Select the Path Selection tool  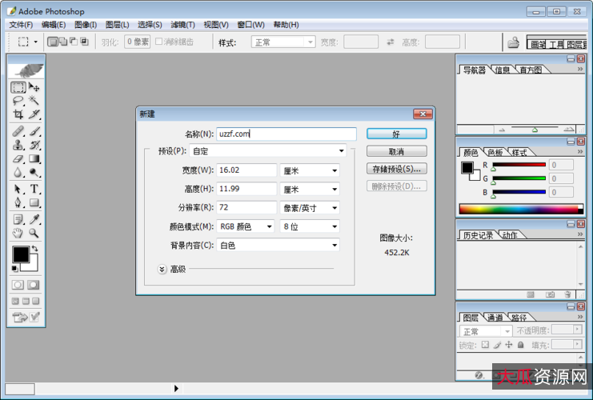(x=18, y=189)
